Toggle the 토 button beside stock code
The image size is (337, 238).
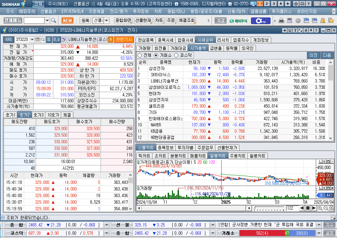pos(49,40)
